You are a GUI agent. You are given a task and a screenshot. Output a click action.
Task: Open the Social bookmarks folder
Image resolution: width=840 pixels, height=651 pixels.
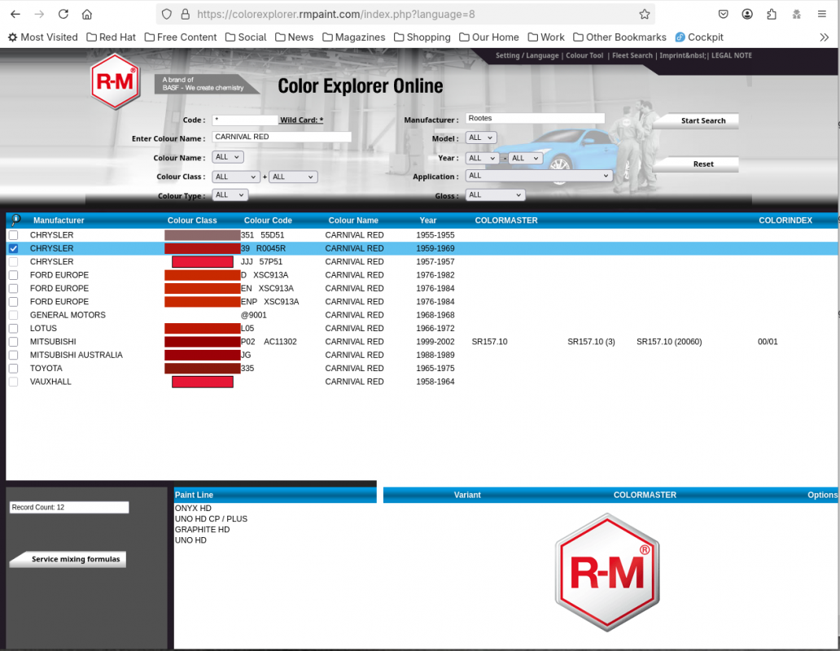coord(246,37)
